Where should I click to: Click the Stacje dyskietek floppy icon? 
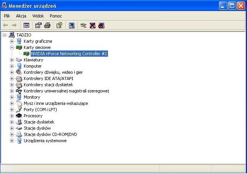[19, 122]
